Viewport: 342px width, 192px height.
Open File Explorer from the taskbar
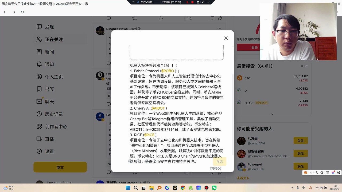click(151, 188)
